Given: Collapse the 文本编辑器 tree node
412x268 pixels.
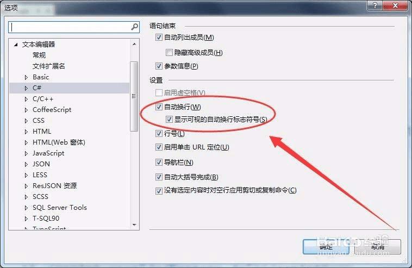Looking at the screenshot, I should pyautogui.click(x=16, y=45).
